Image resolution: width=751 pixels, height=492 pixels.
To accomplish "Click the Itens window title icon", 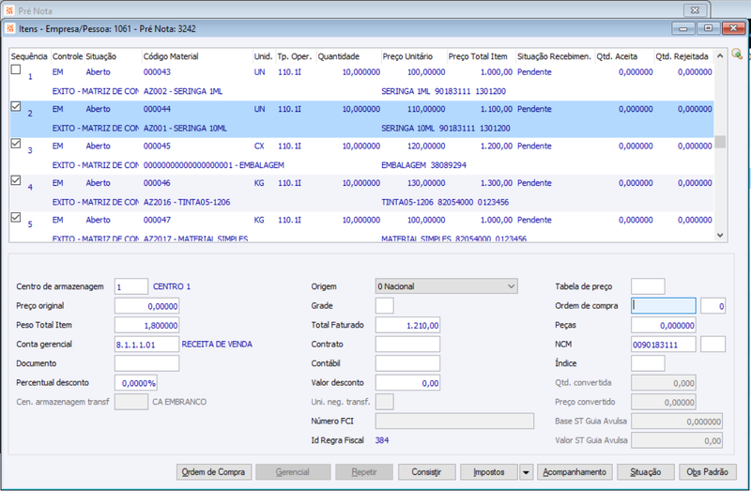I will (10, 29).
